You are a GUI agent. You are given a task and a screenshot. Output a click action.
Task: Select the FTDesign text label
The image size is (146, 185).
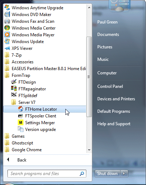[x=27, y=82]
